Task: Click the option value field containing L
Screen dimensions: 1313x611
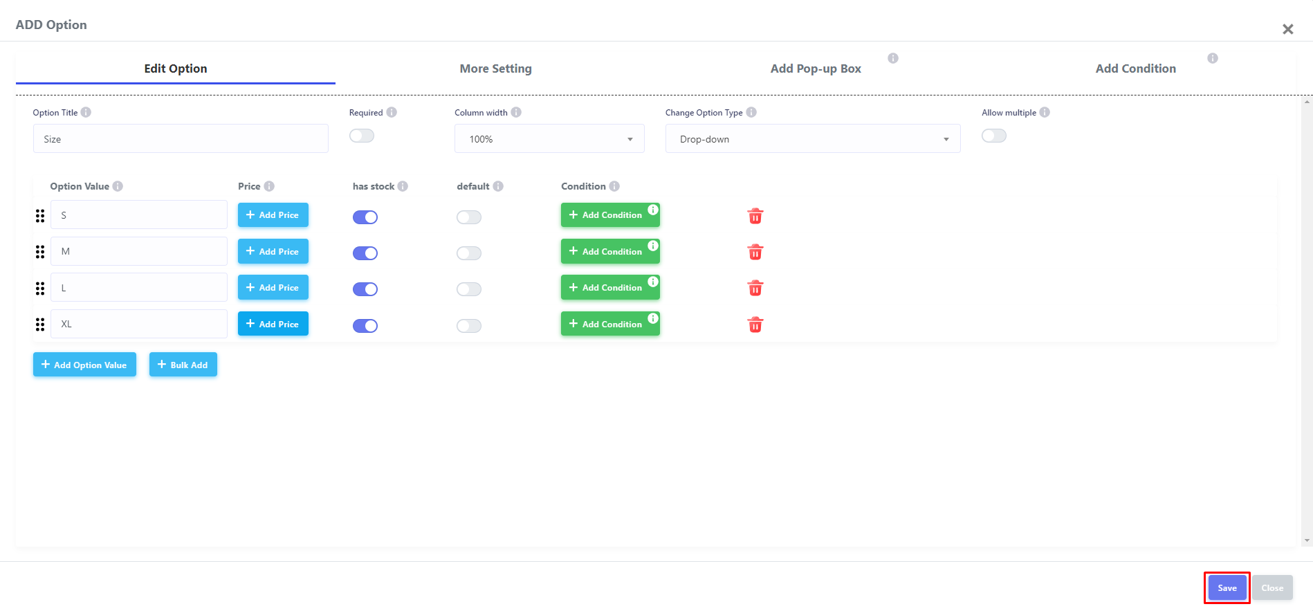Action: [x=139, y=287]
